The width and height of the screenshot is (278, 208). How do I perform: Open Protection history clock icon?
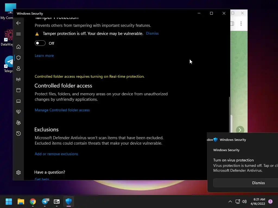(x=18, y=134)
